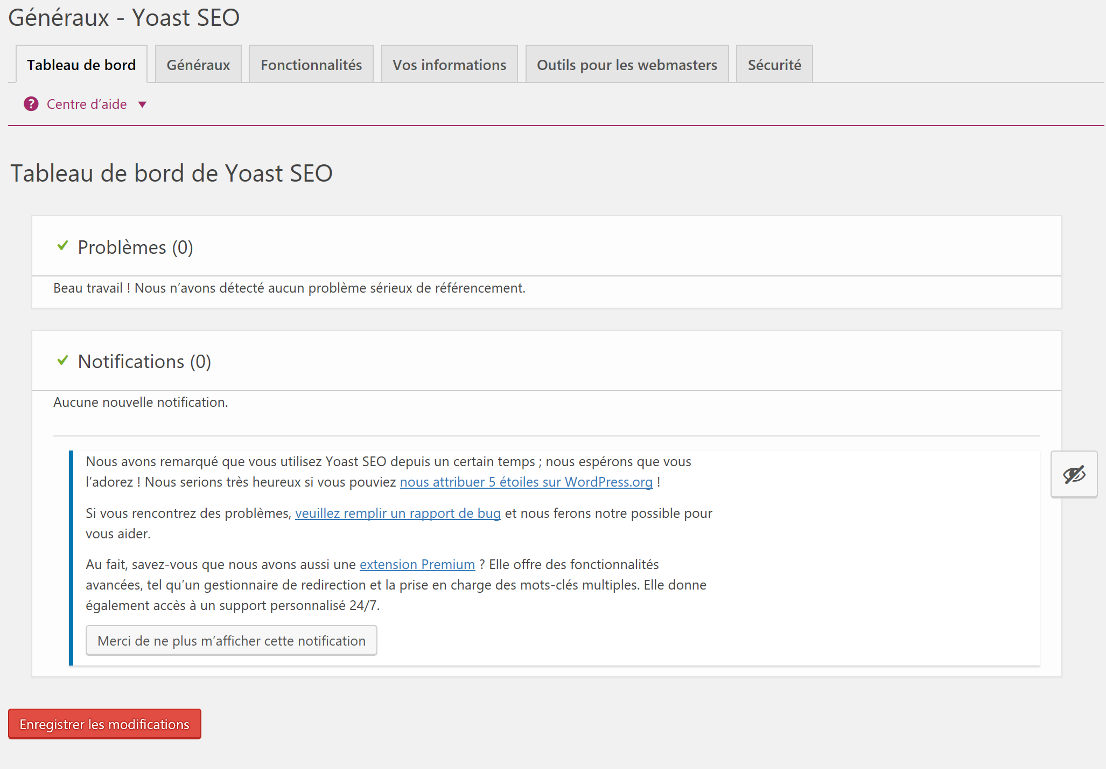Click the green checkmark beside Notifications
The width and height of the screenshot is (1106, 769).
63,360
